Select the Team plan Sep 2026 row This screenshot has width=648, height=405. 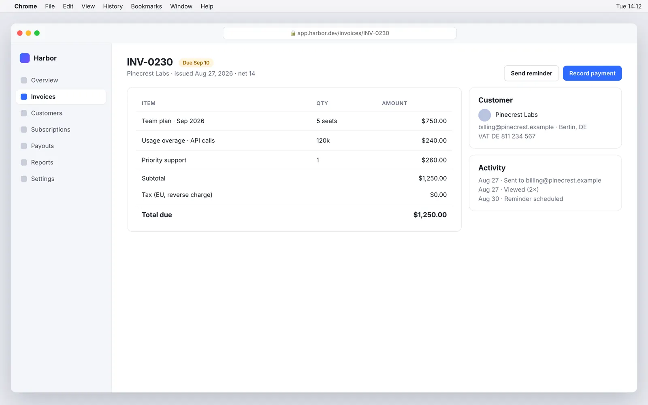(294, 121)
